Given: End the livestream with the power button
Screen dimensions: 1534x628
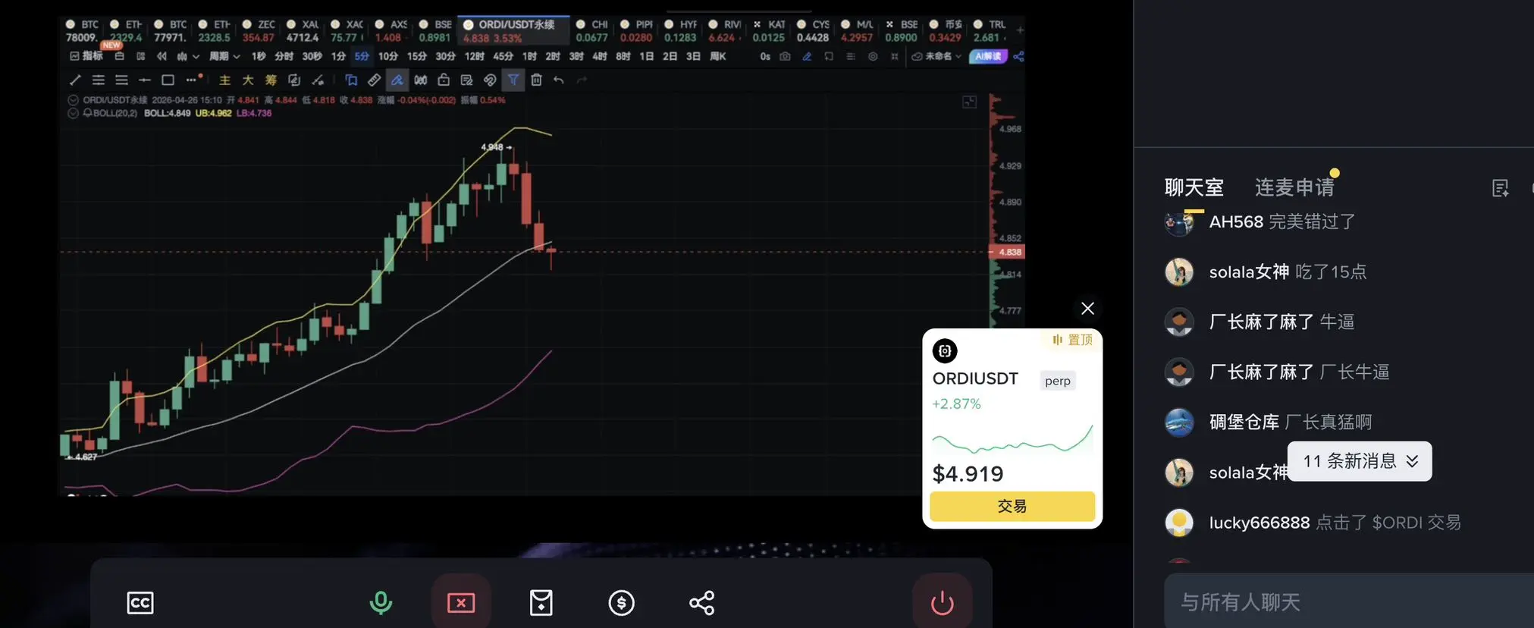Looking at the screenshot, I should point(942,603).
